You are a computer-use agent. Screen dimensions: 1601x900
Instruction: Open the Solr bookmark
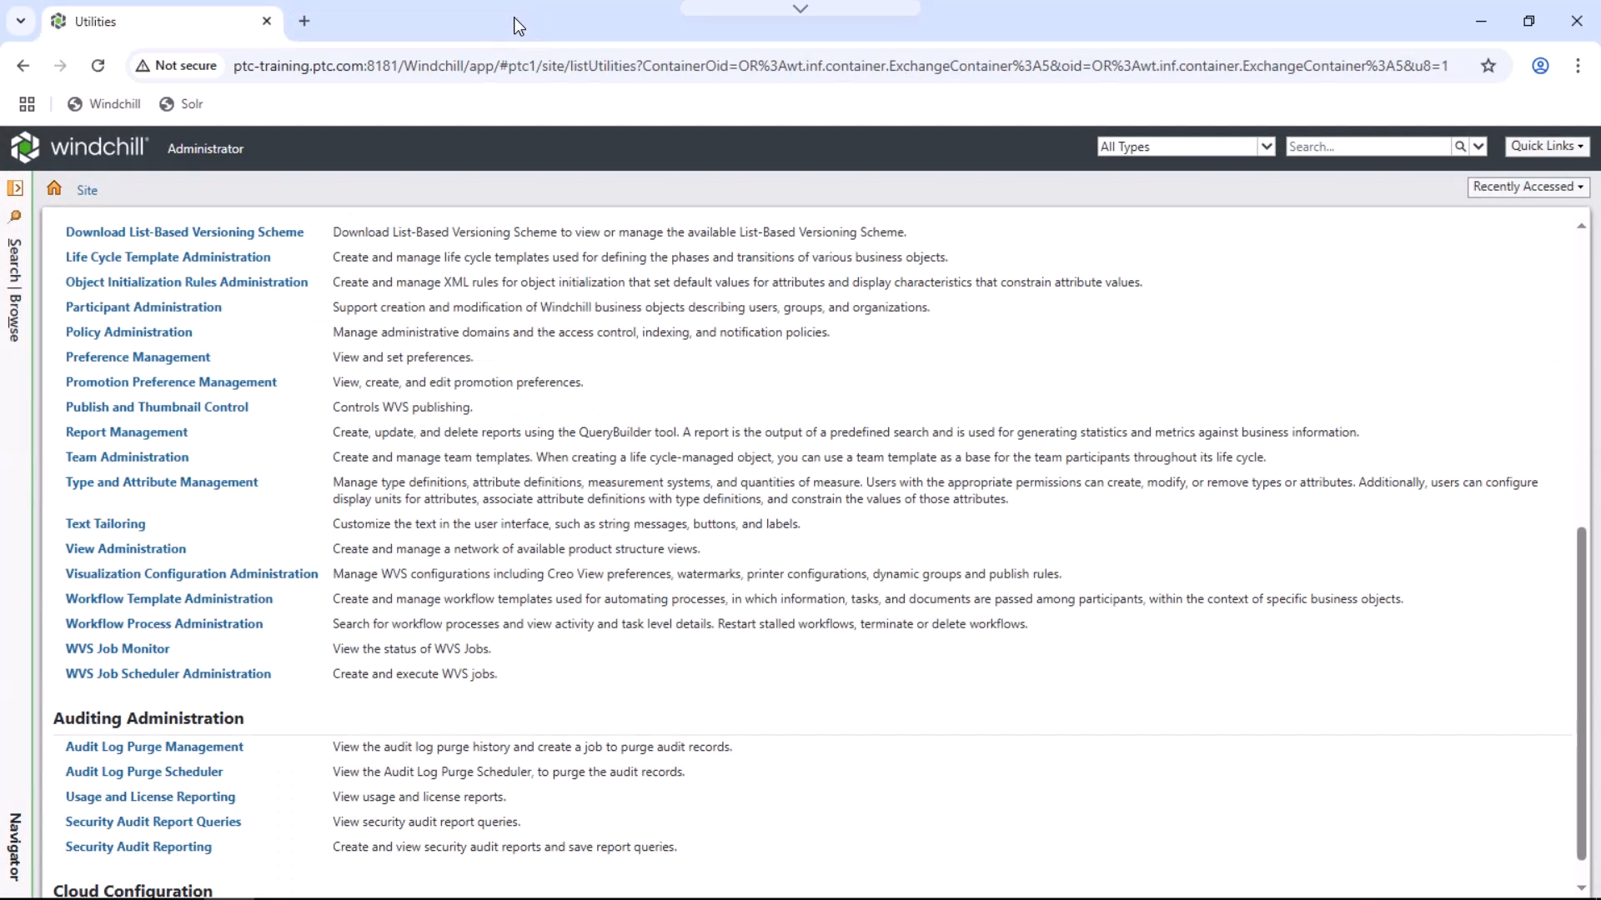181,104
